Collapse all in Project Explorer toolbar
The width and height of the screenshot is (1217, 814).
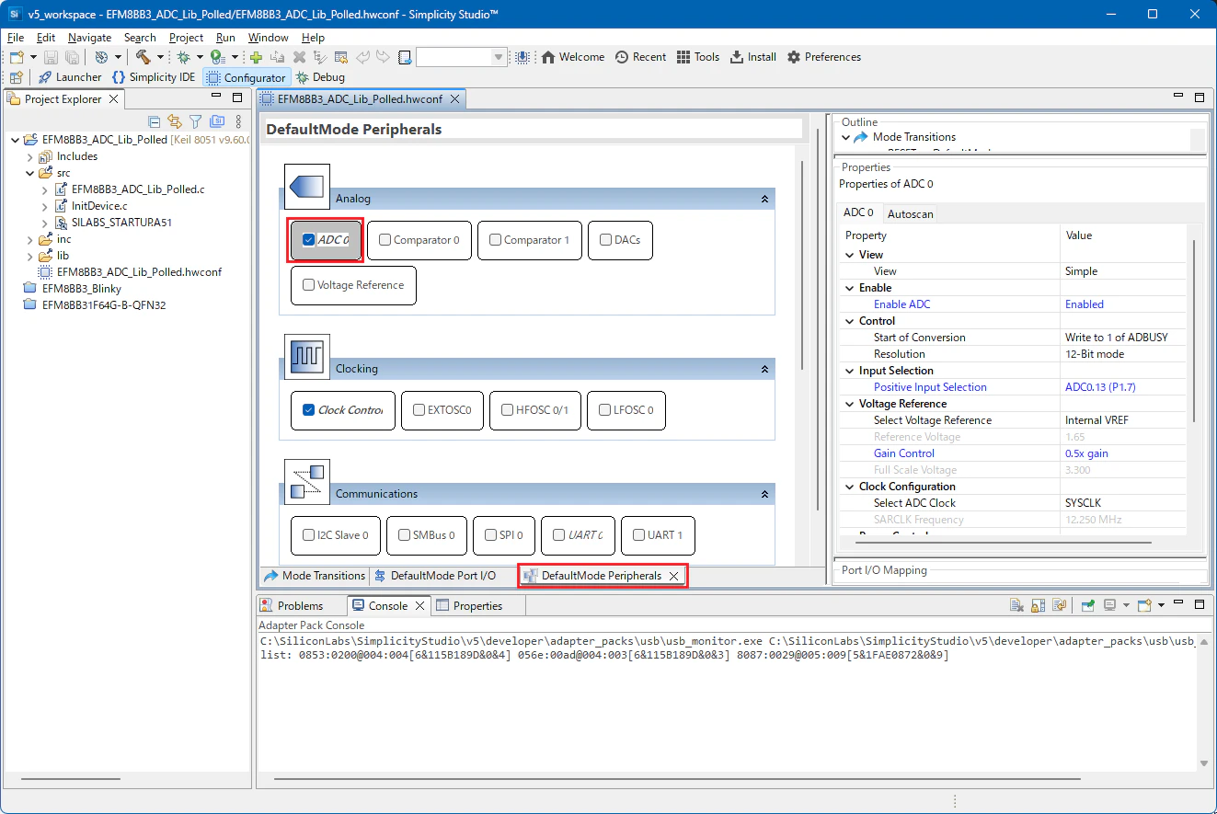(154, 121)
